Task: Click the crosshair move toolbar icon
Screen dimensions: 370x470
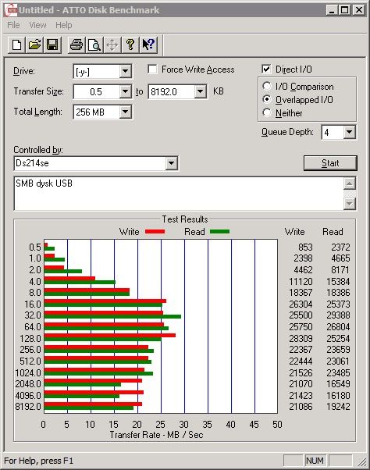Action: tap(112, 45)
